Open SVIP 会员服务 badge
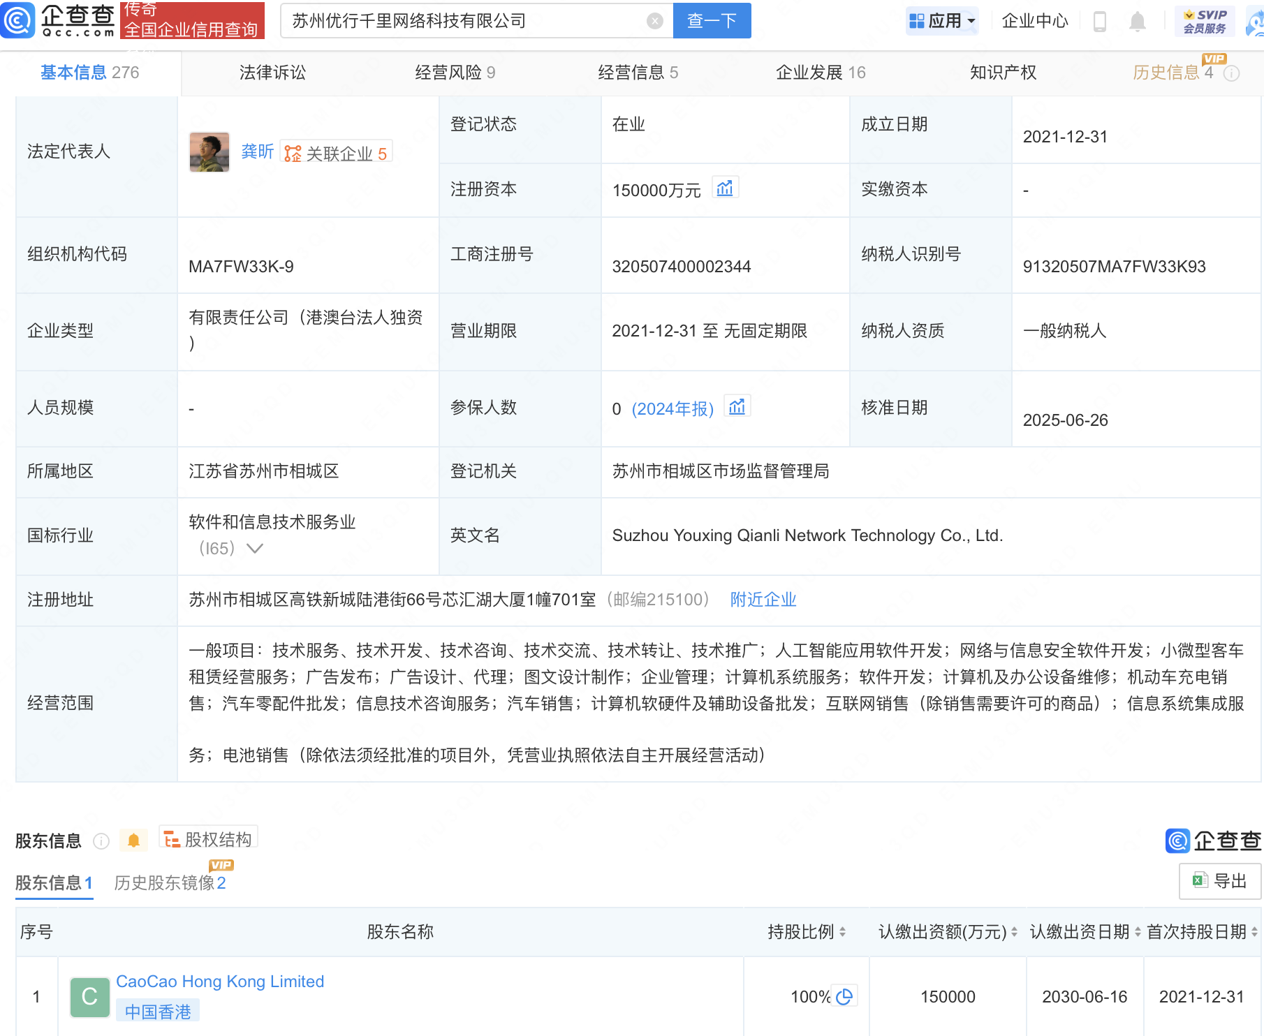Viewport: 1264px width, 1036px height. [x=1205, y=21]
